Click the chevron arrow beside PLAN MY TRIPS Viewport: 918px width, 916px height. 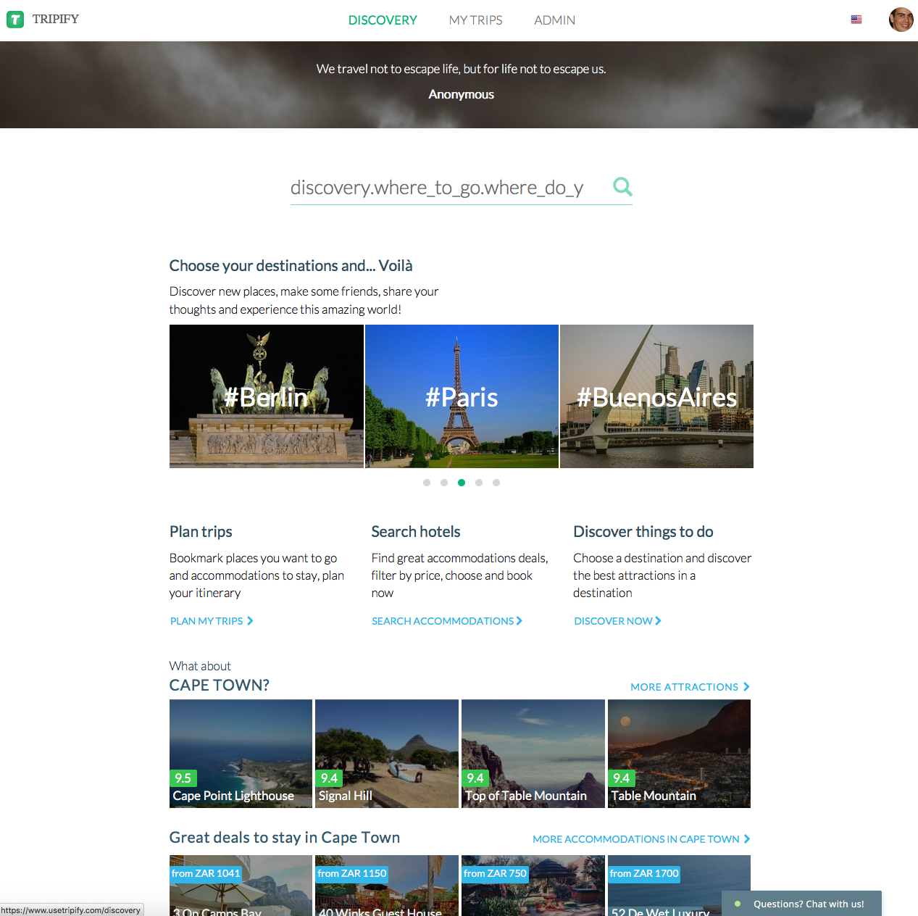(x=251, y=620)
